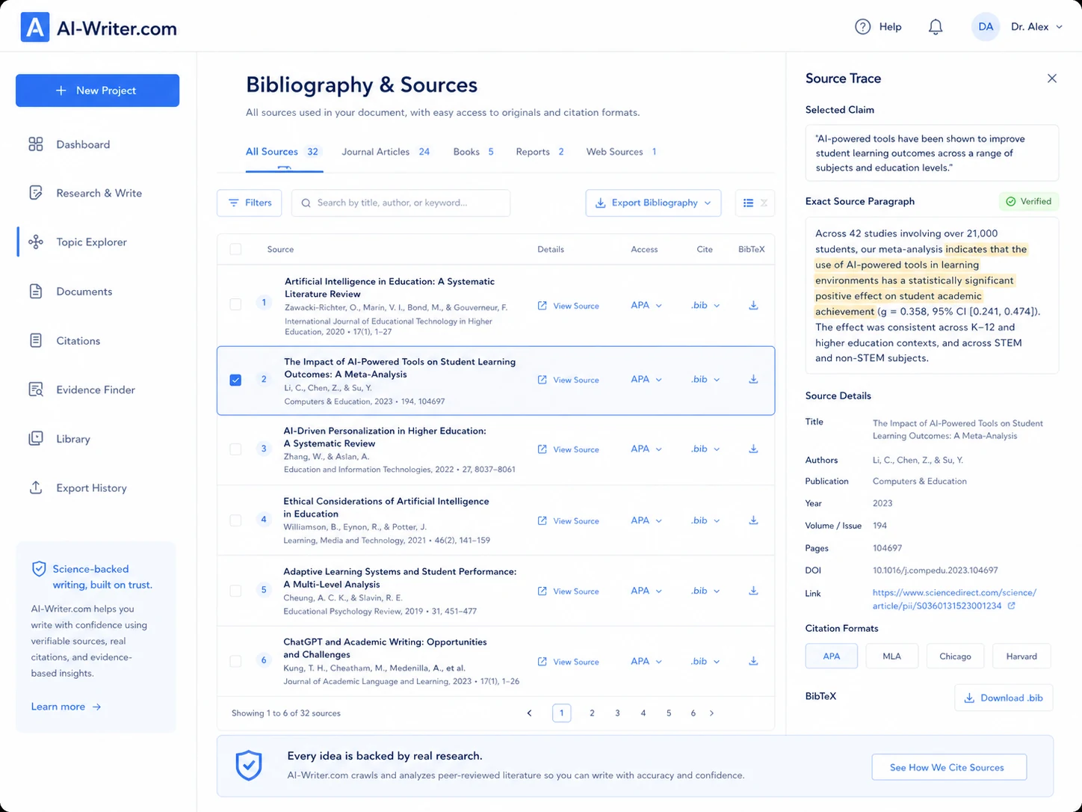Go to page 3 of sources
This screenshot has width=1082, height=812.
click(617, 713)
